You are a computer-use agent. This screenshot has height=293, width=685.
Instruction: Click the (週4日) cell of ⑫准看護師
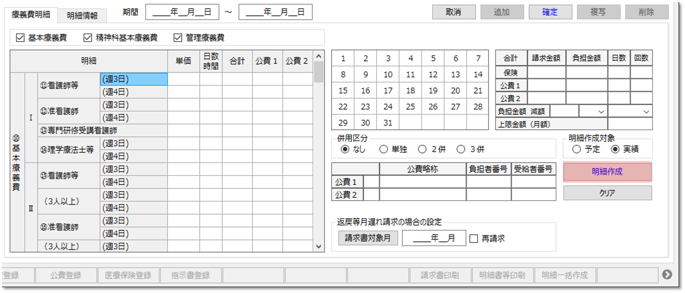pos(134,118)
